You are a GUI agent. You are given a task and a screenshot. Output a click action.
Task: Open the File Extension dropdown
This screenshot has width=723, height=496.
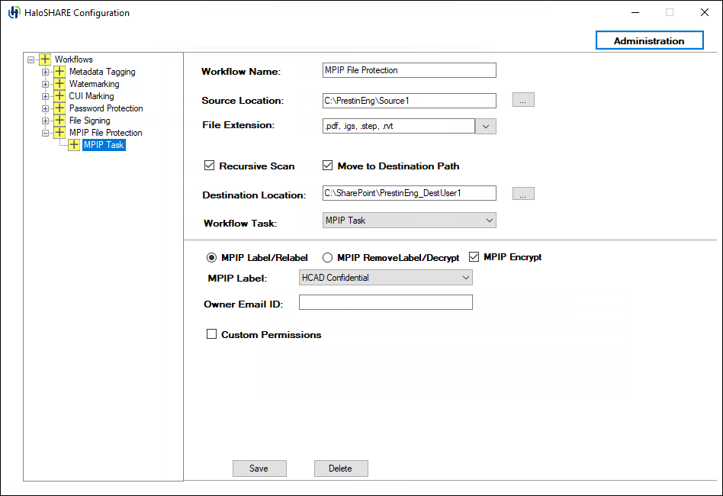coord(486,125)
